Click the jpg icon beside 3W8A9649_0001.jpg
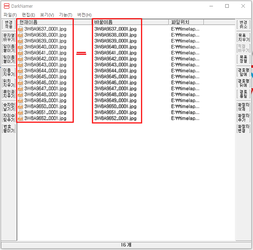Image resolution: width=253 pixels, height=250 pixels. tap(20, 101)
